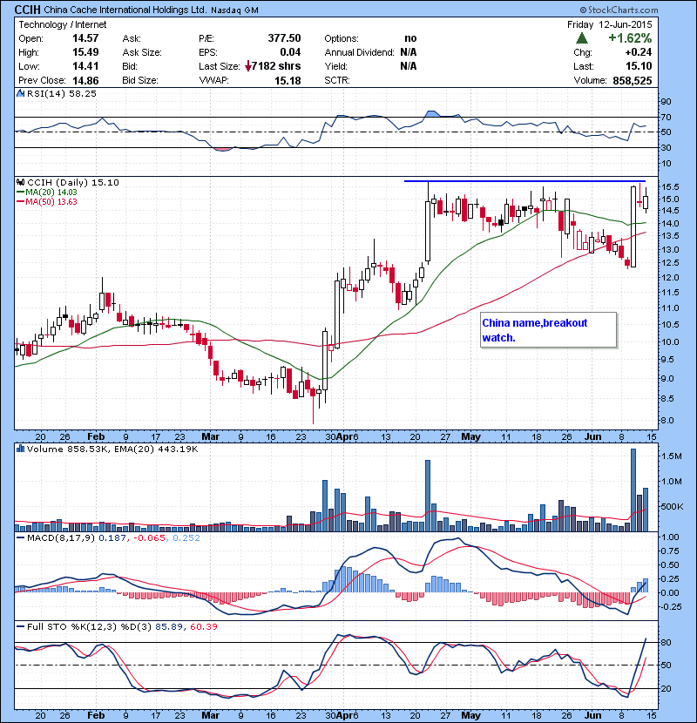
Task: Click the Mar label on price chart axis
Action: click(x=210, y=436)
